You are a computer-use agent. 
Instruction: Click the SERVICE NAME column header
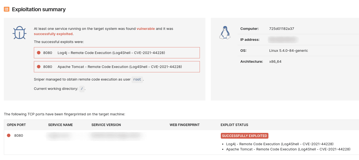click(60, 125)
